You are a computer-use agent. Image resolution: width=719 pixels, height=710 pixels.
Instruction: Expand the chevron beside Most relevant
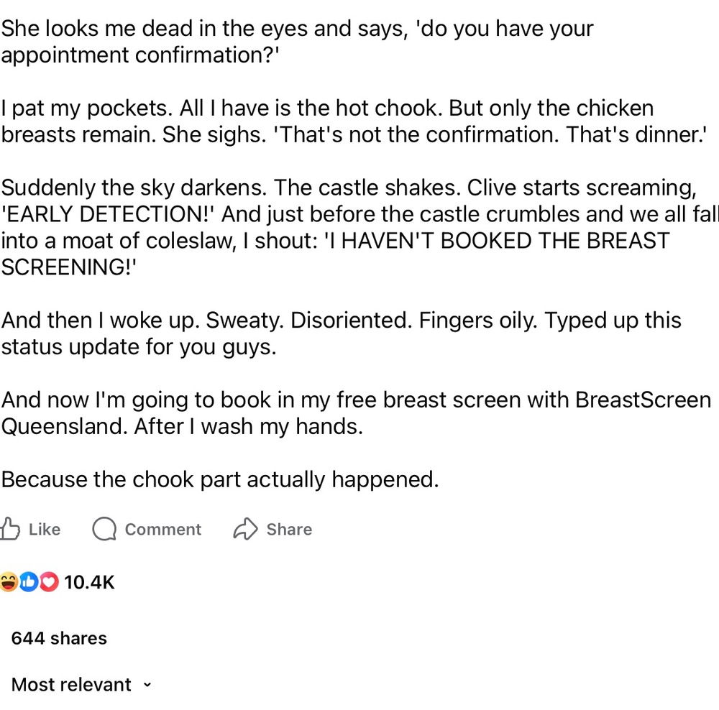coord(147,685)
